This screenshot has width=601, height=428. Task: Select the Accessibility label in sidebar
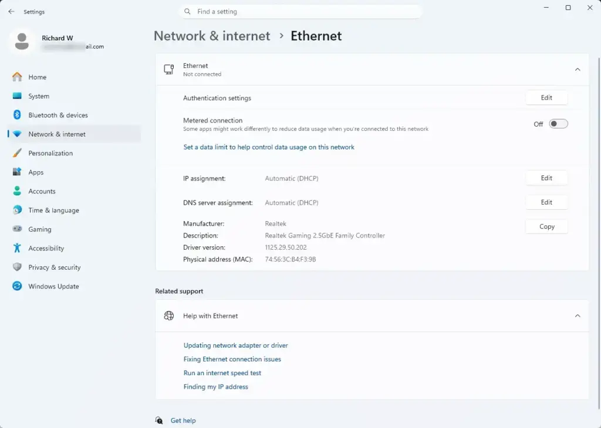point(46,248)
